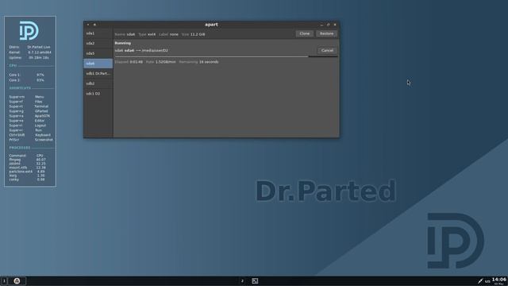The width and height of the screenshot is (508, 286).
Task: Cancel the running sda6 clone job
Action: point(327,51)
